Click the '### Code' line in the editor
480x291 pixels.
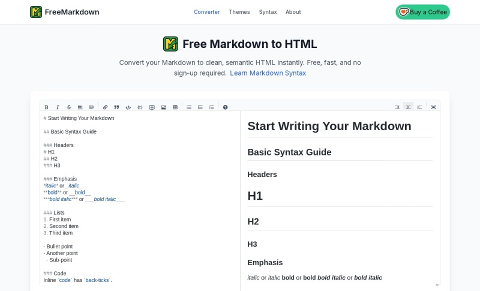coord(55,273)
